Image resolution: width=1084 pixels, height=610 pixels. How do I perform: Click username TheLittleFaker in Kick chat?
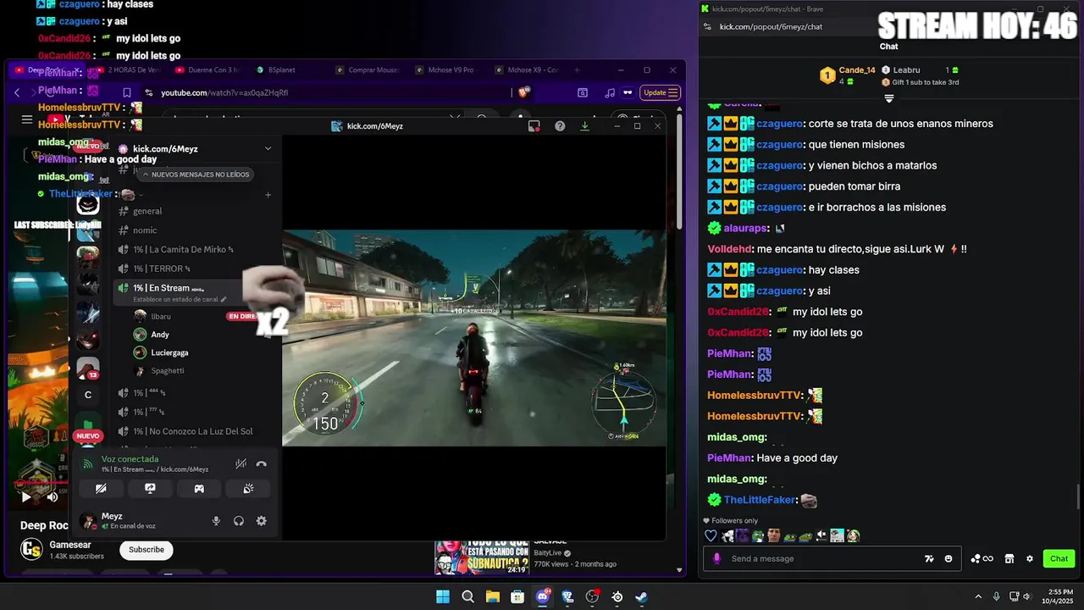[x=760, y=500]
